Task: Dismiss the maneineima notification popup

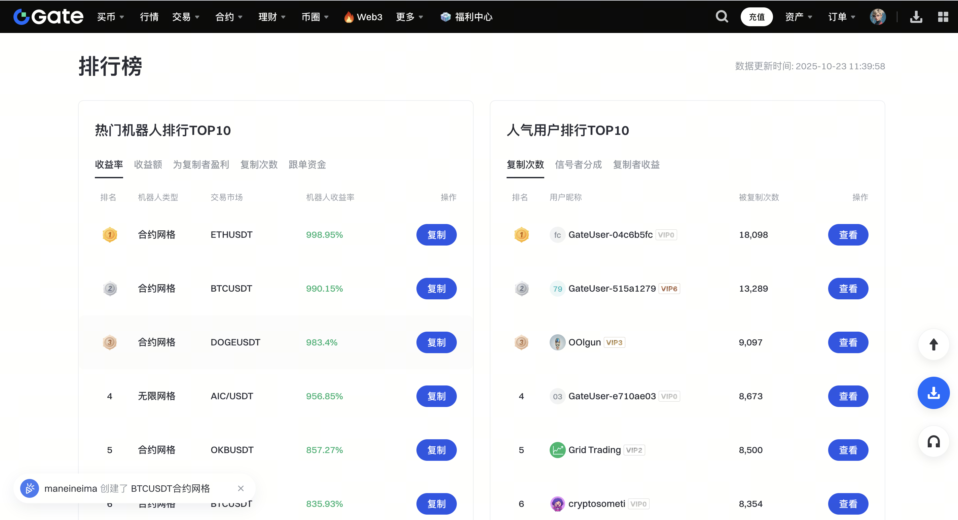Action: [x=241, y=488]
